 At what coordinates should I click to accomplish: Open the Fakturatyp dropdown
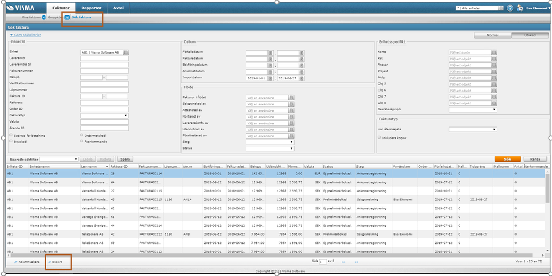(x=104, y=115)
